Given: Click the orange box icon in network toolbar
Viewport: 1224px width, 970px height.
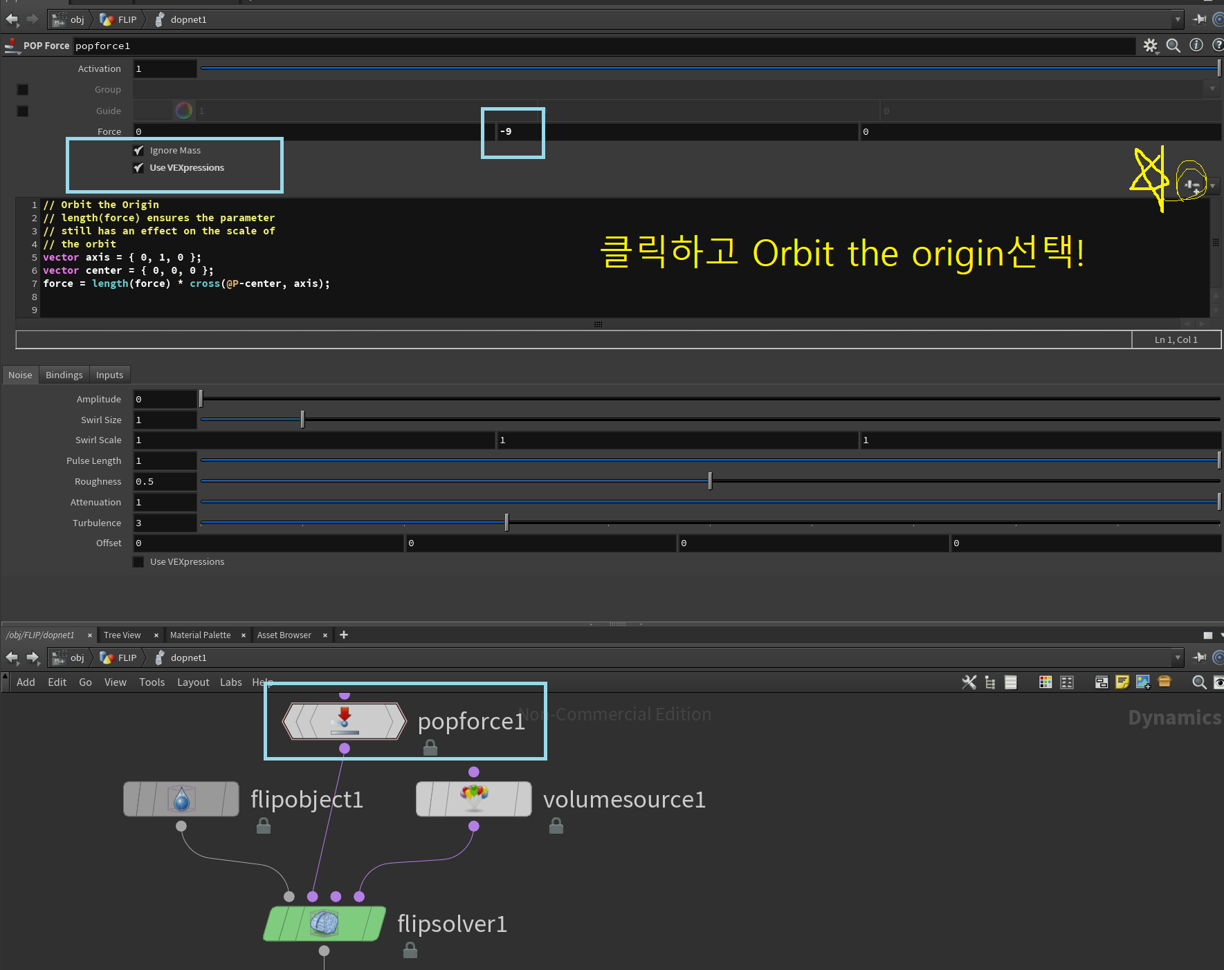Looking at the screenshot, I should [1164, 682].
